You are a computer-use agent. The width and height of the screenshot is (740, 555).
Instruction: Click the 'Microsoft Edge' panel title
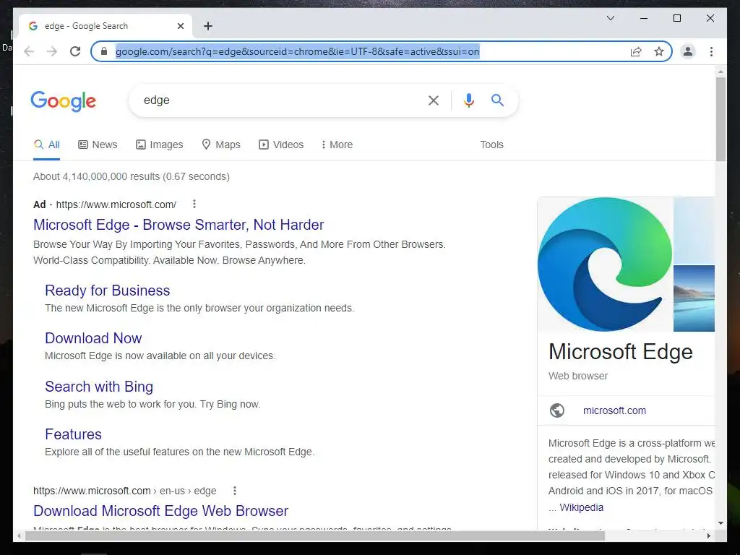coord(621,352)
